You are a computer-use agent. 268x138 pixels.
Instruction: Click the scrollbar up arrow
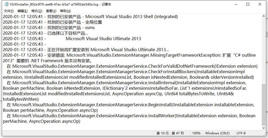(x=264, y=16)
